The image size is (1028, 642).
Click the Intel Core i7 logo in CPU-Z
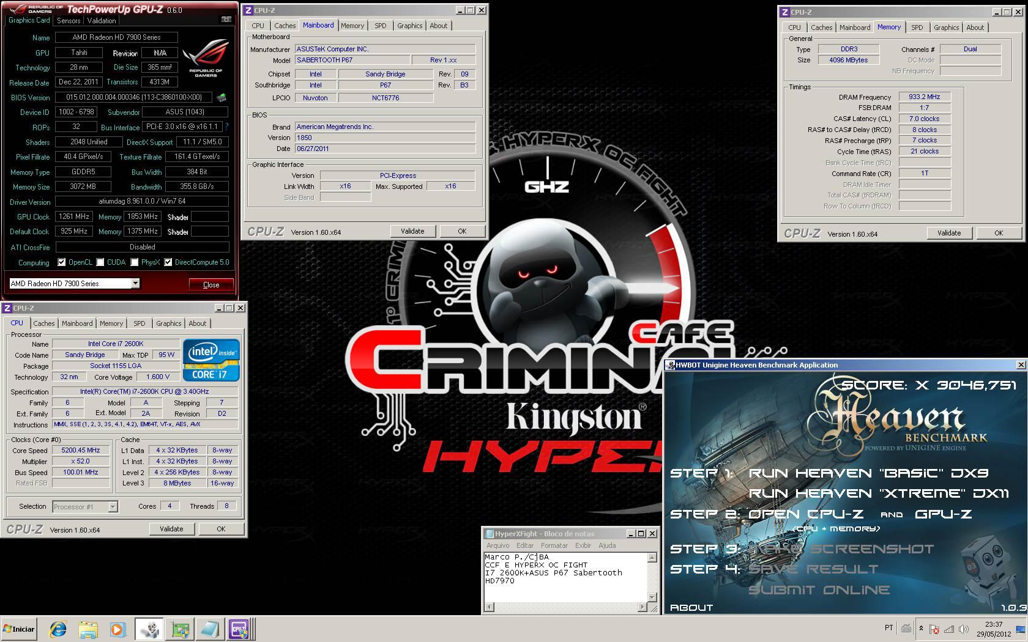click(211, 361)
